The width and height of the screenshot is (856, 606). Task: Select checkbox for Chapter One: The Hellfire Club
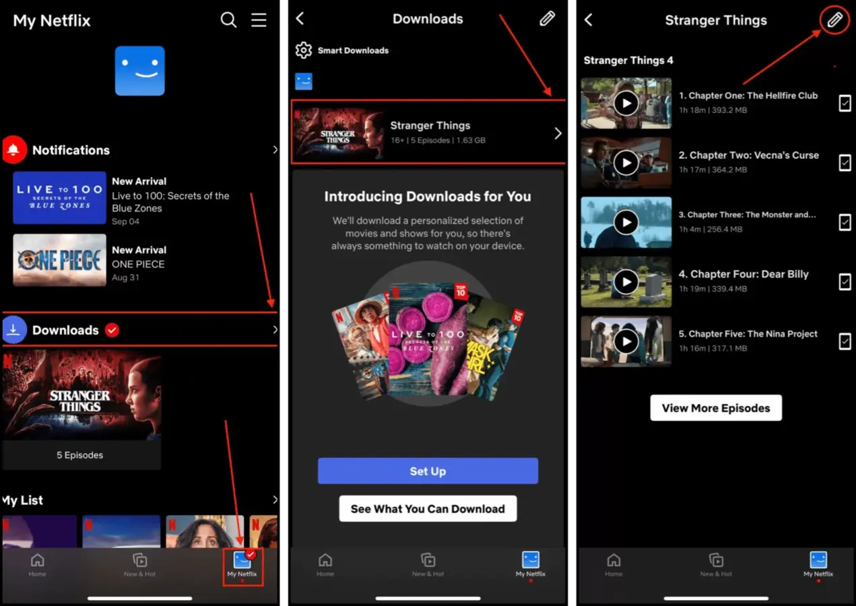(845, 103)
